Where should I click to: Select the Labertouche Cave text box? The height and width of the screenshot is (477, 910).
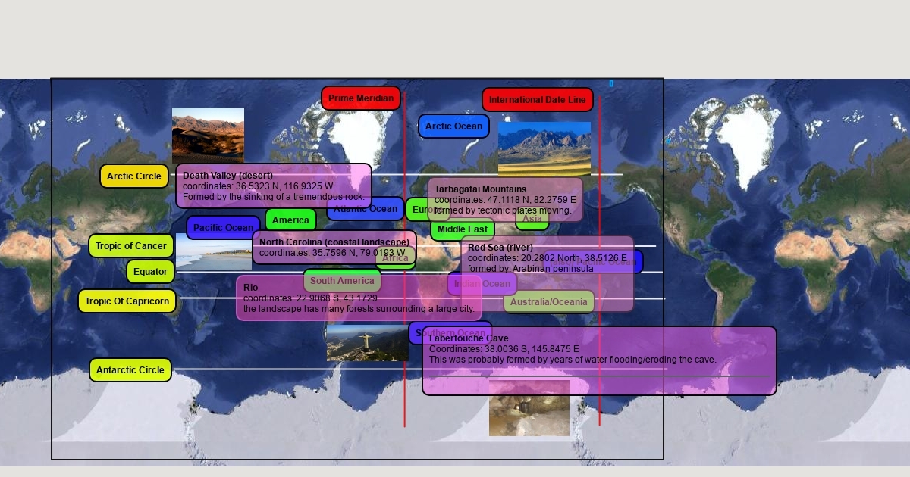tap(599, 360)
